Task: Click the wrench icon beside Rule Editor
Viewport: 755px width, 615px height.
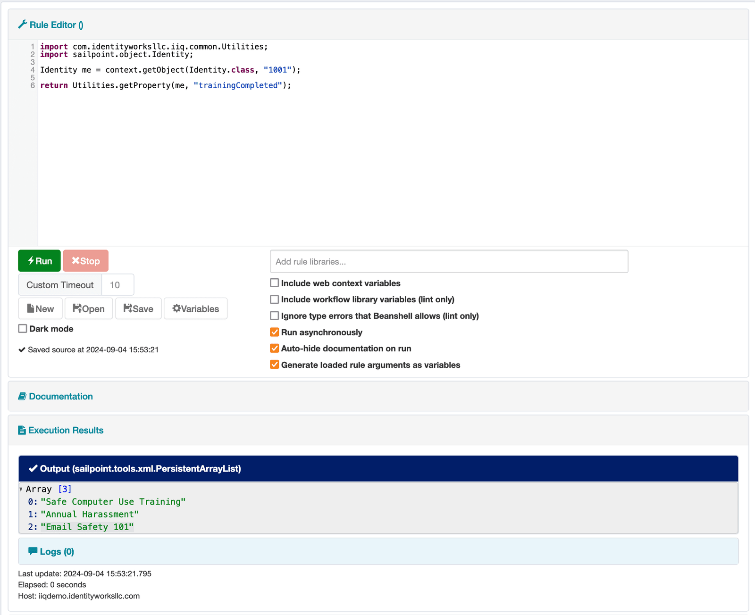Action: pyautogui.click(x=22, y=25)
